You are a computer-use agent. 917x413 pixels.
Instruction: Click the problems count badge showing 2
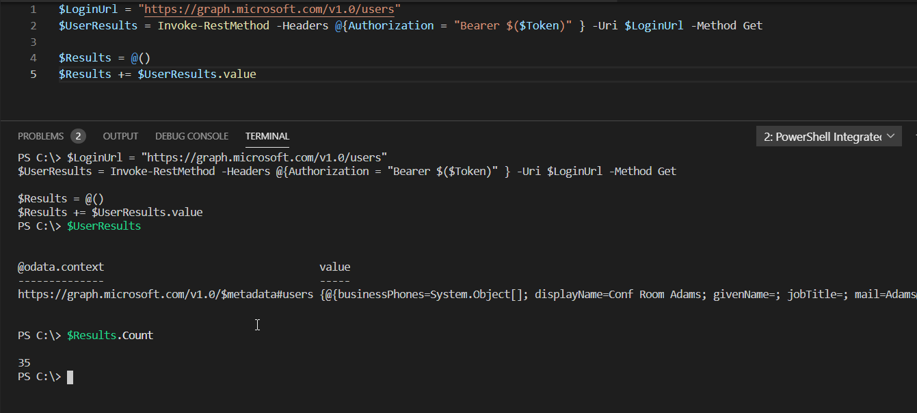[78, 136]
